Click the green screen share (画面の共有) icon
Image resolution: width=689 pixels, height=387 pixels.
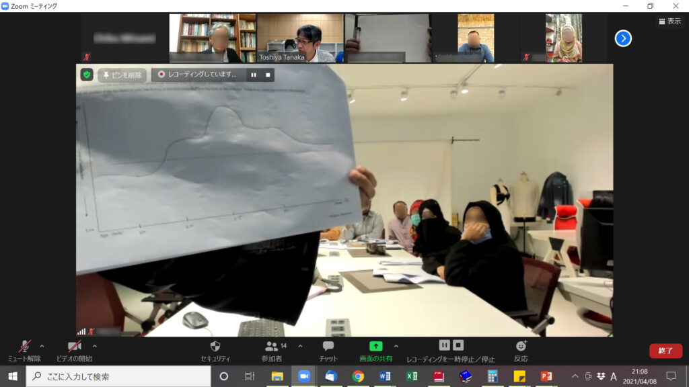point(376,346)
